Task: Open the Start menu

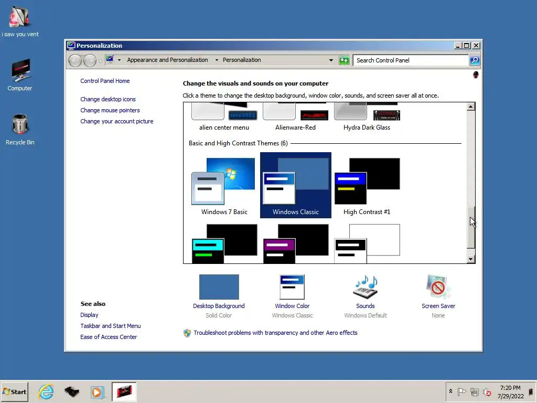Action: 14,391
